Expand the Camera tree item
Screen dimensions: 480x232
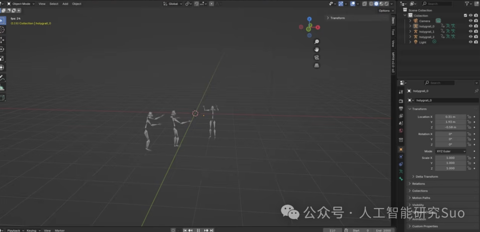[x=410, y=21]
